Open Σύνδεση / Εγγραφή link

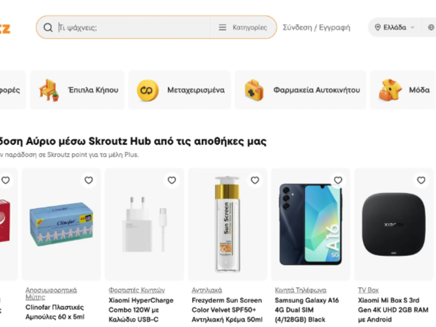pos(316,27)
